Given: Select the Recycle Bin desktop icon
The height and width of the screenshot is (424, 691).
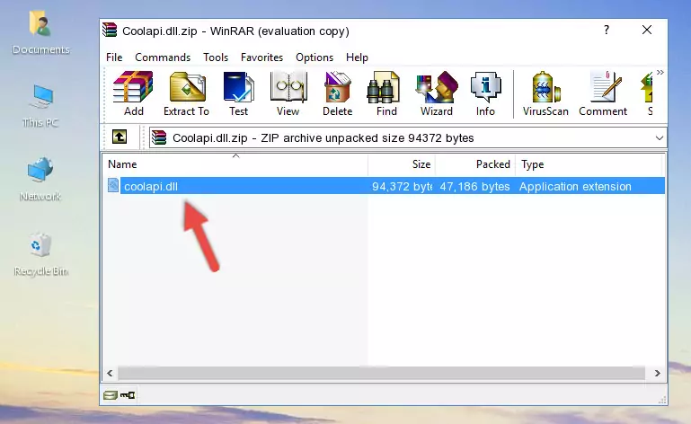Looking at the screenshot, I should click(x=41, y=254).
